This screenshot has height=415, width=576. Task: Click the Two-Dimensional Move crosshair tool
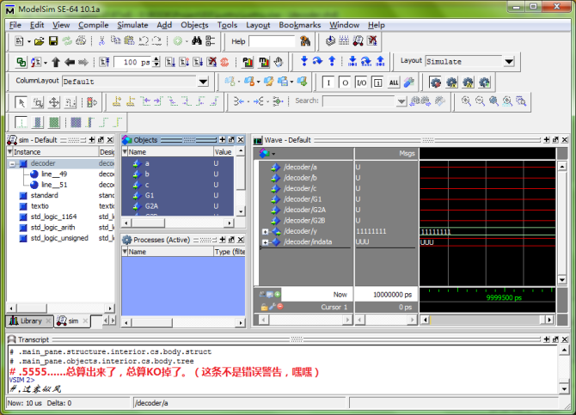54,102
